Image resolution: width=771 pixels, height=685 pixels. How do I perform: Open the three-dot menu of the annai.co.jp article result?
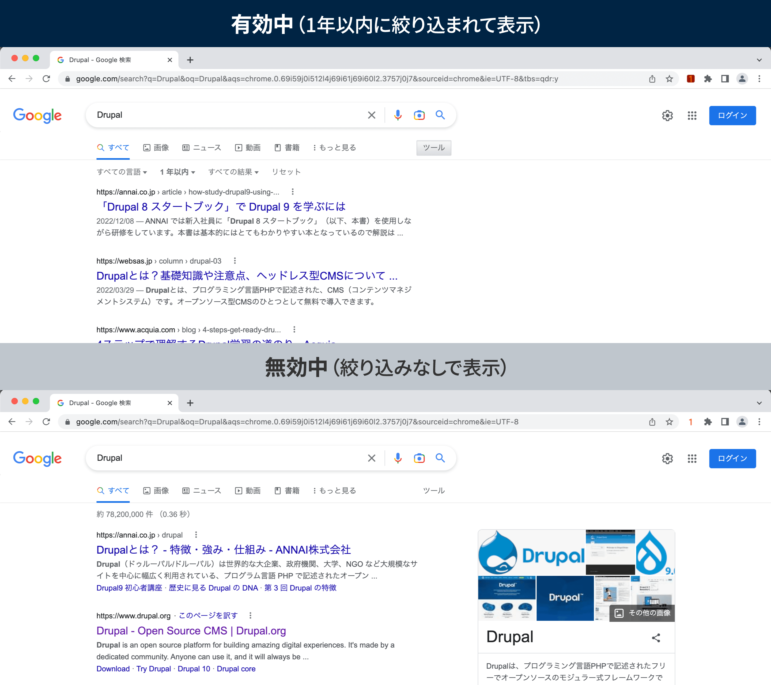[x=293, y=192]
